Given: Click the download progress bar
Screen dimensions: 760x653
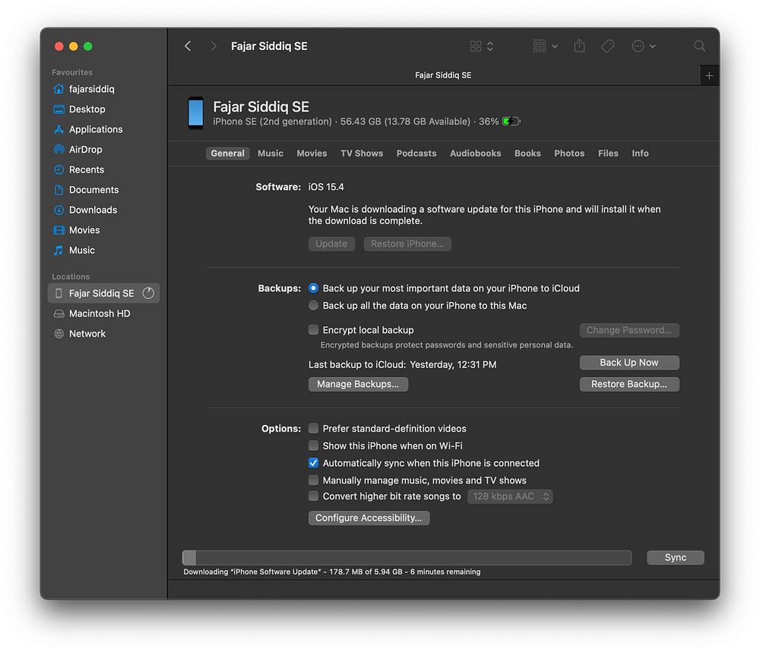Looking at the screenshot, I should pyautogui.click(x=407, y=557).
